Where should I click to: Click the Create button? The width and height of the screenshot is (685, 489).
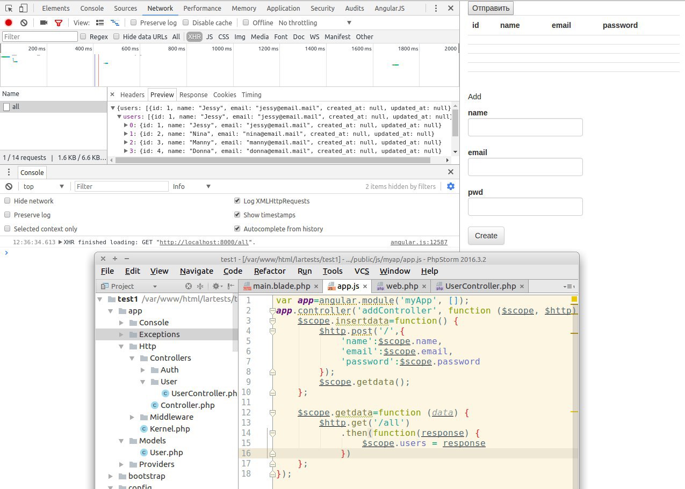pos(486,236)
